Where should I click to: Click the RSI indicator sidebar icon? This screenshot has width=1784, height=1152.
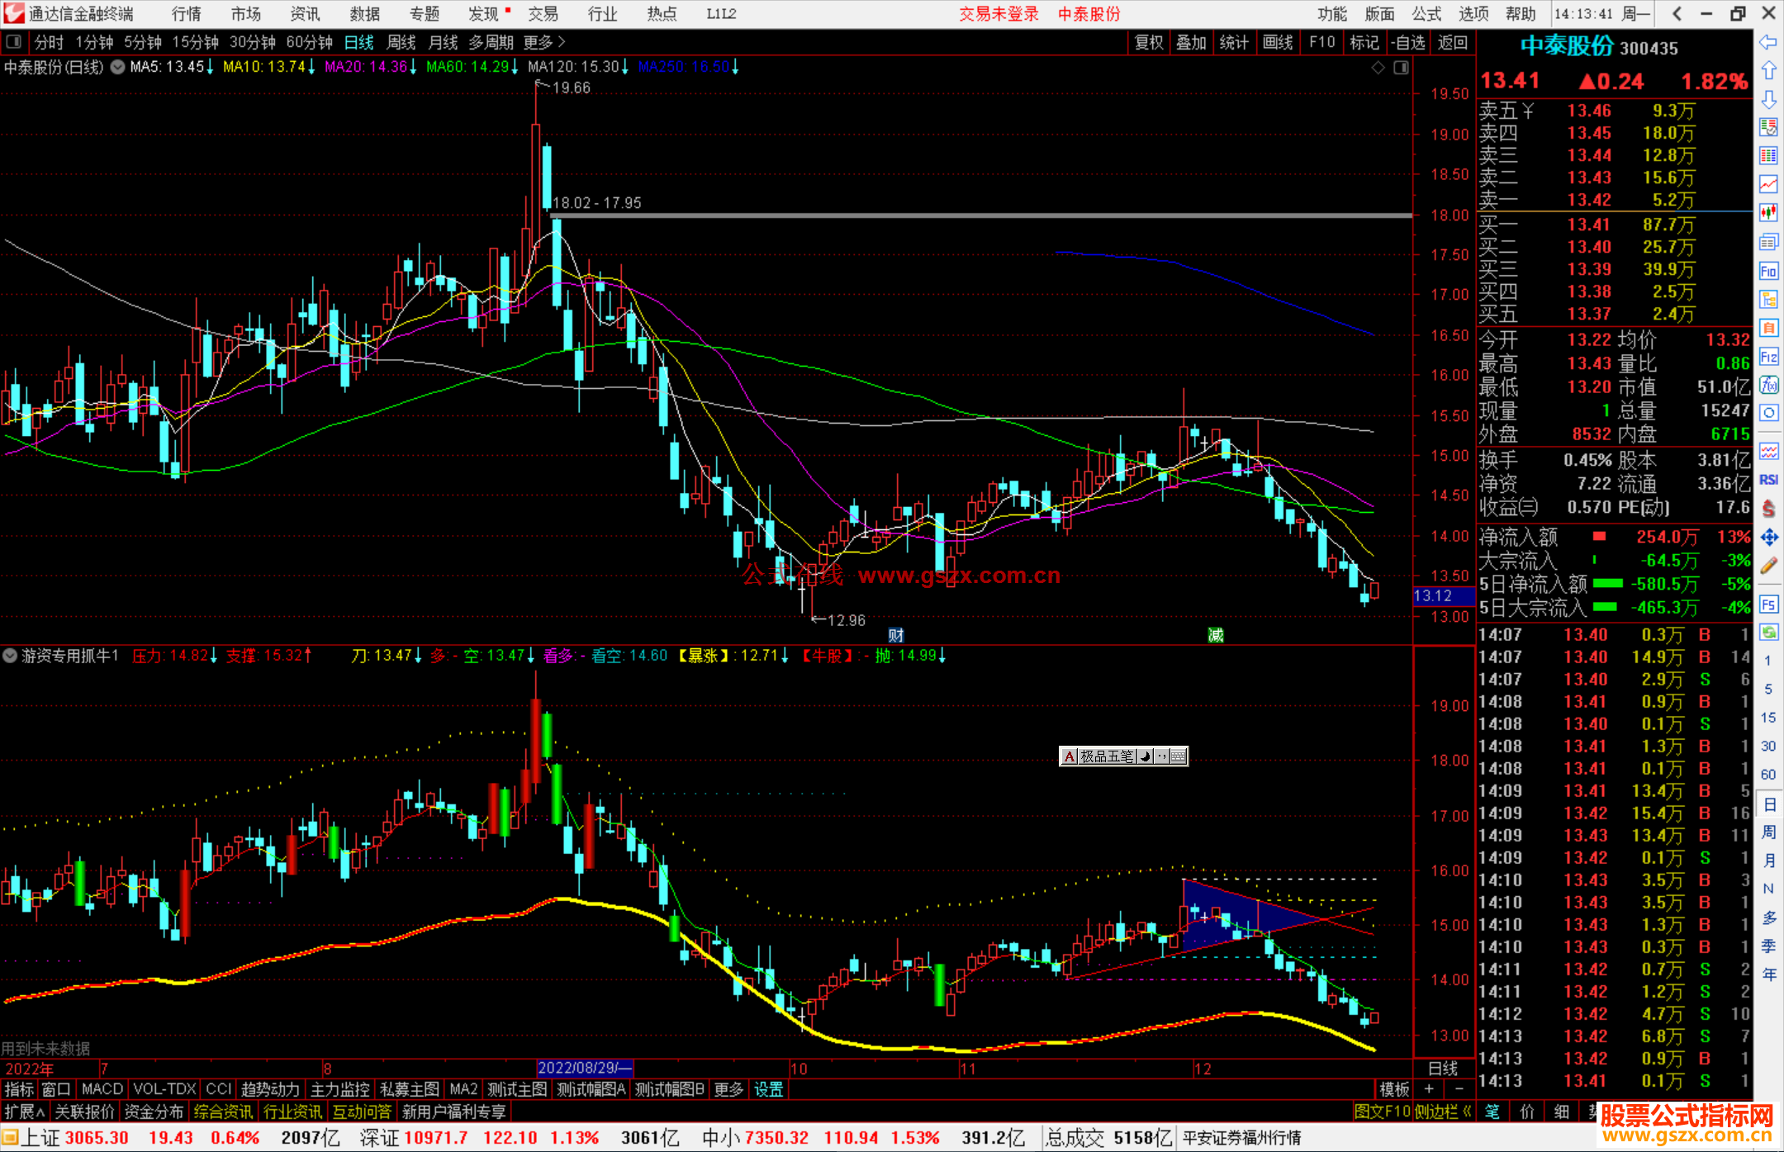[1768, 480]
